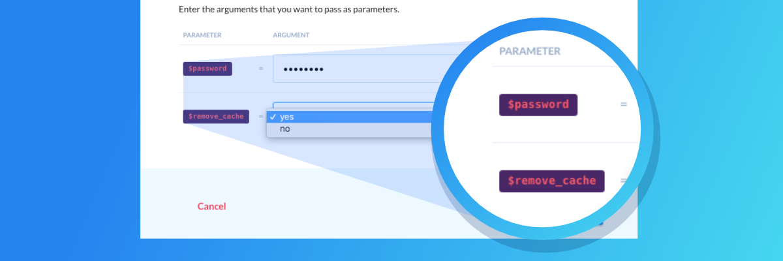The height and width of the screenshot is (261, 783).
Task: Click the equals sign beside small $password tag
Action: (261, 69)
